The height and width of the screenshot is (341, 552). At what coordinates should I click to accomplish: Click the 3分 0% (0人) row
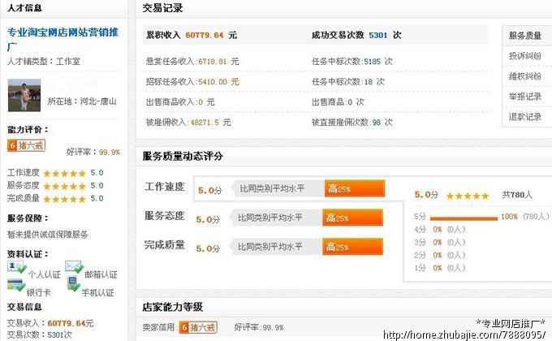pos(440,243)
